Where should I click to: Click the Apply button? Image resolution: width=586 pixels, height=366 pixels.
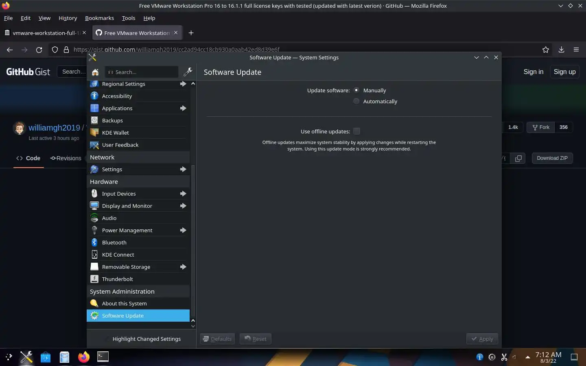(482, 339)
